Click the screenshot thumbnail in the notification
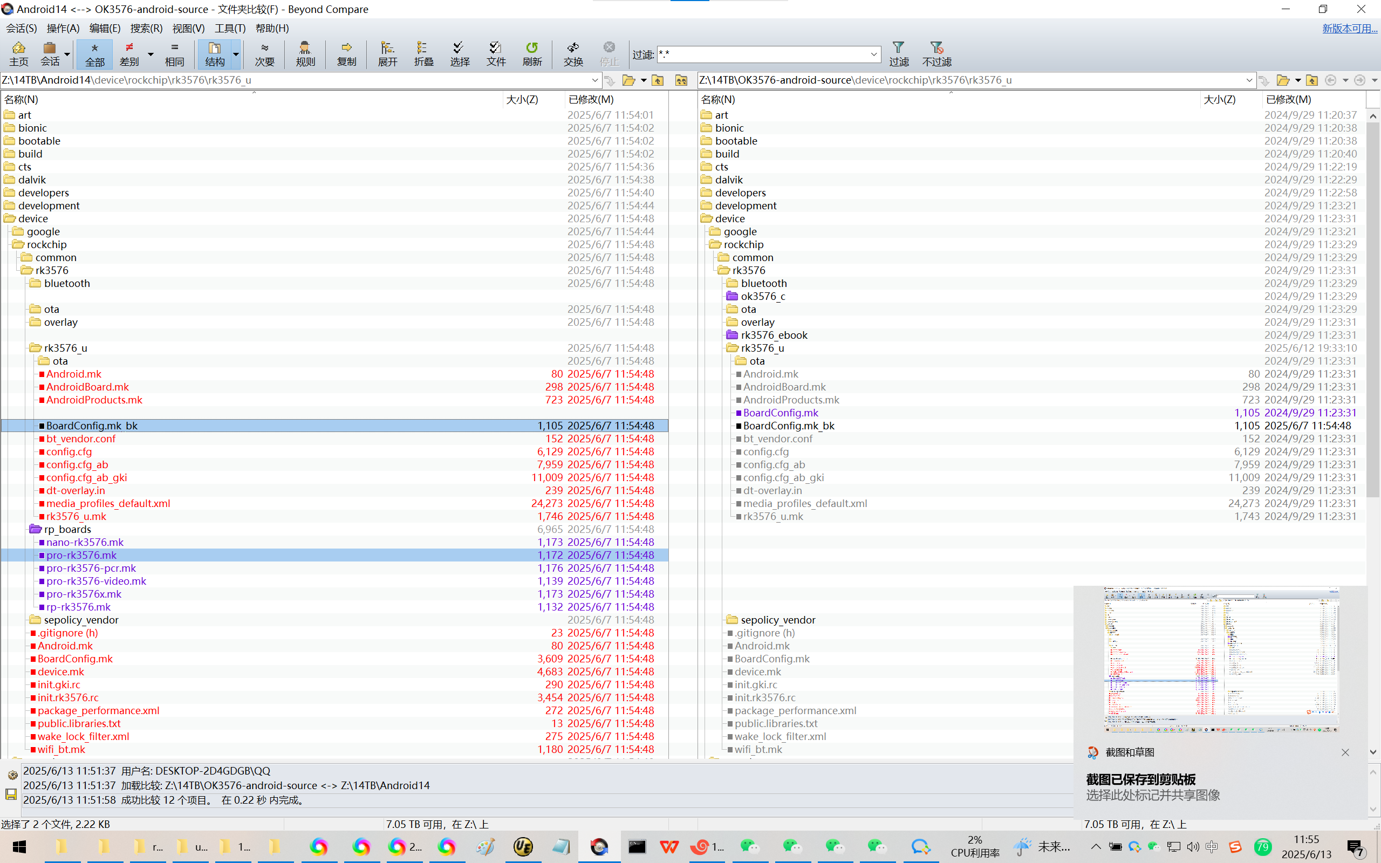Viewport: 1381px width, 863px height. [x=1221, y=659]
